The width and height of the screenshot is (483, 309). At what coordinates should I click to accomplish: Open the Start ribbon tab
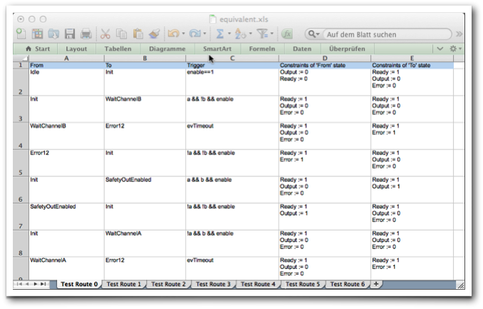[37, 49]
